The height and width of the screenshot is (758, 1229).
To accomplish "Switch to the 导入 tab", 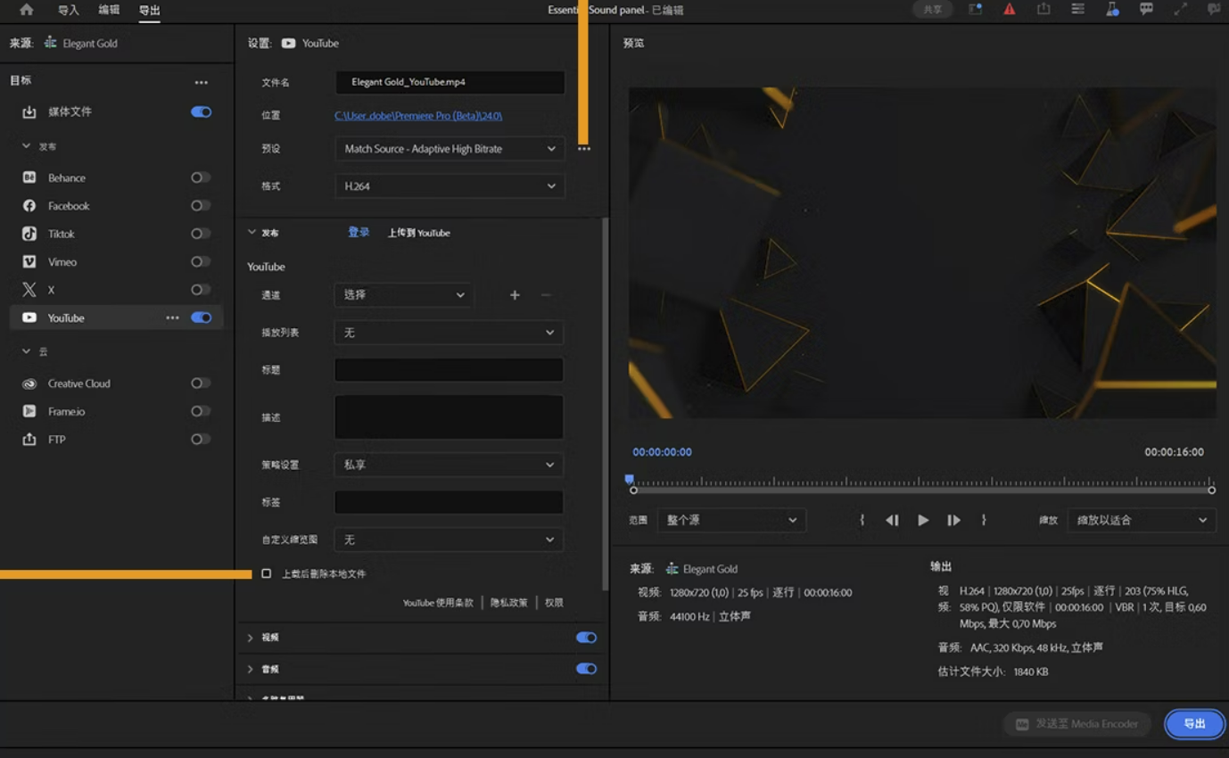I will [68, 10].
